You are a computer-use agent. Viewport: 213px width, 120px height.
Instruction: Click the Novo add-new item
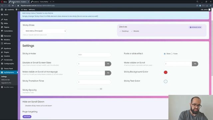point(24,10)
